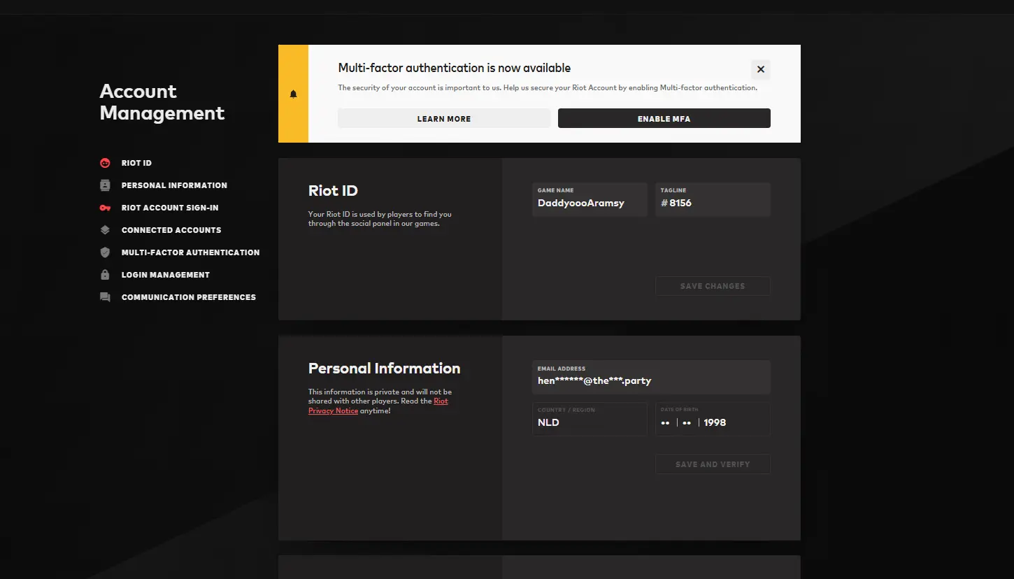Go to Riot Account Sign-In section
The image size is (1014, 579).
(x=170, y=208)
